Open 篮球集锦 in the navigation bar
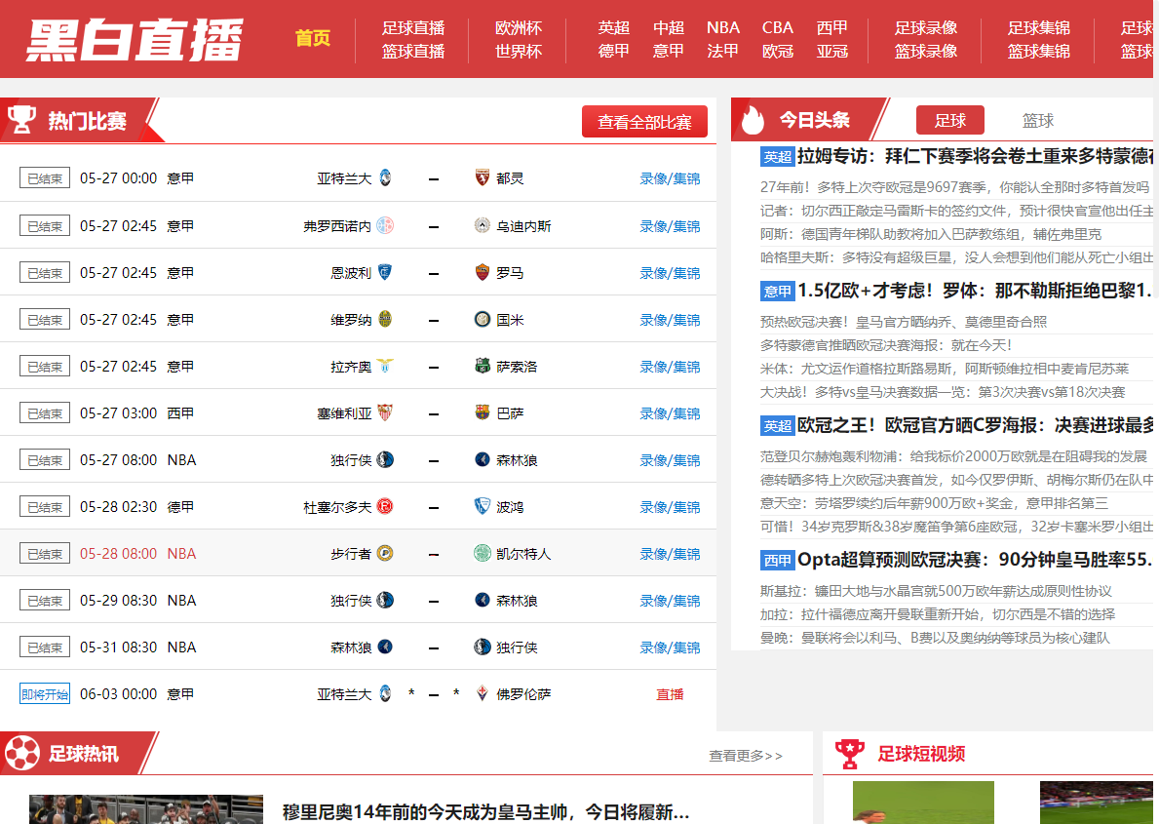The image size is (1159, 824). tap(1038, 51)
